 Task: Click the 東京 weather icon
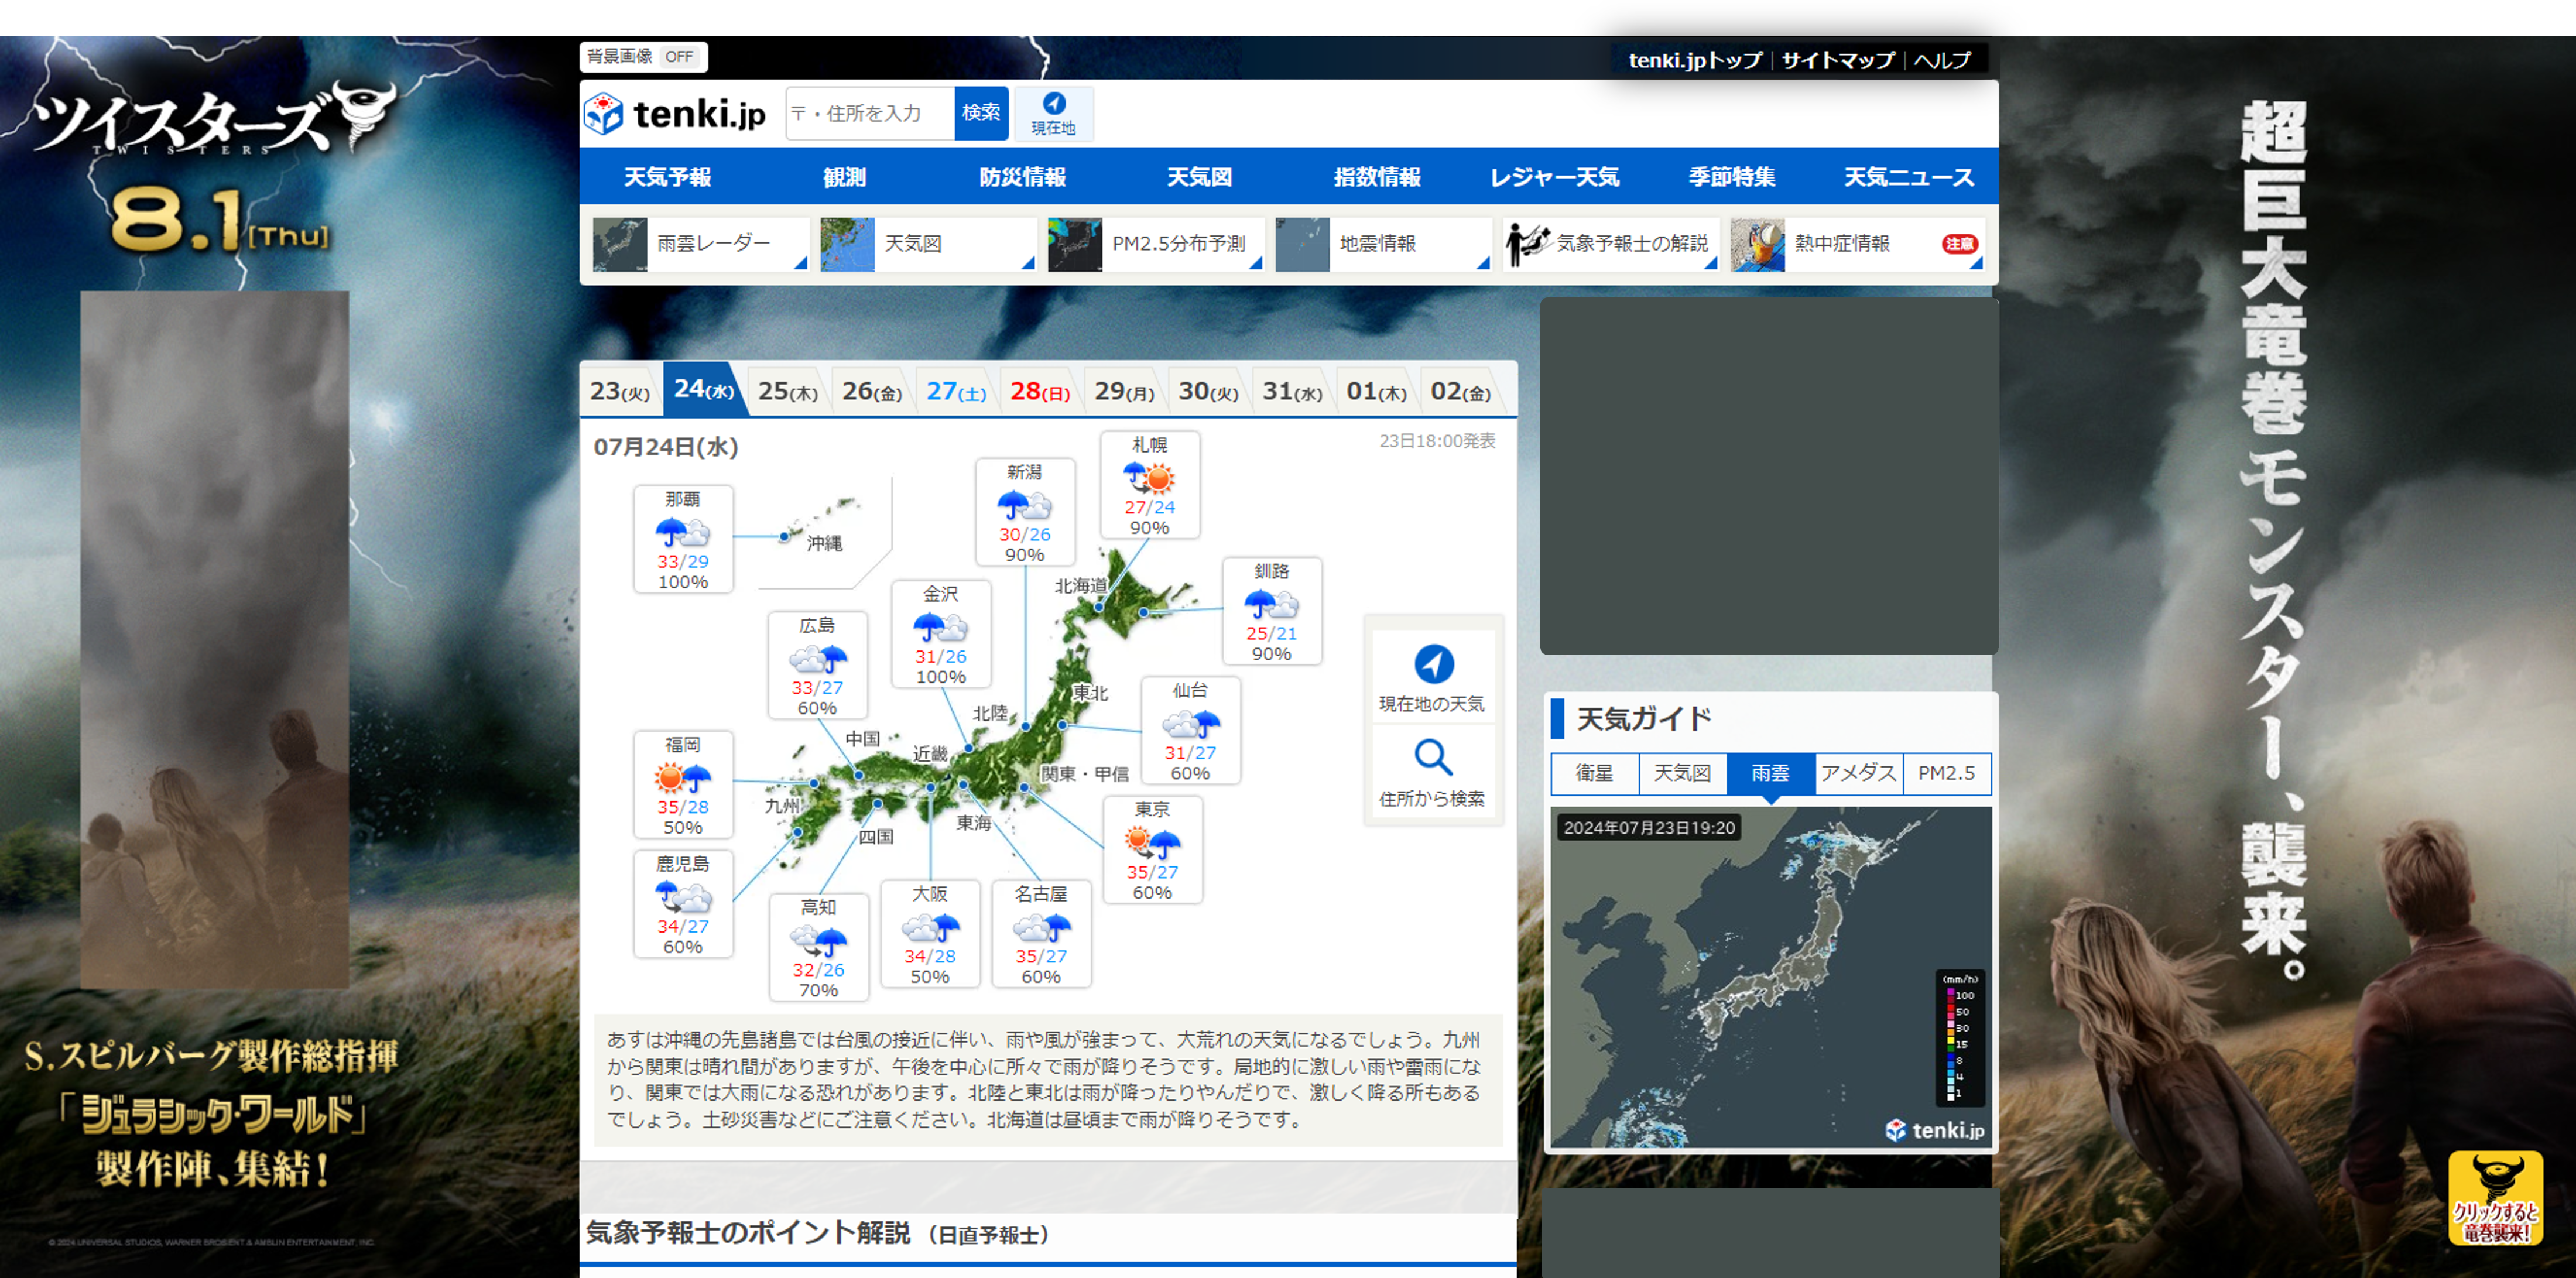(1152, 842)
